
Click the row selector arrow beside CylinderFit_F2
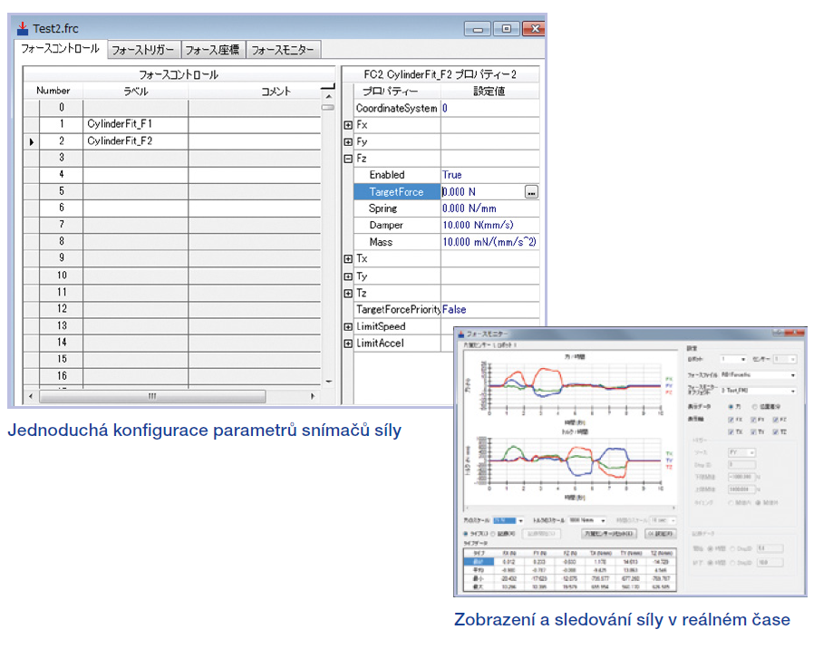point(32,141)
